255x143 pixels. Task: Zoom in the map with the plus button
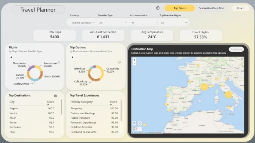[x=135, y=60]
